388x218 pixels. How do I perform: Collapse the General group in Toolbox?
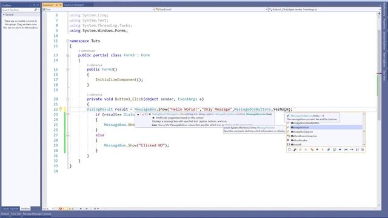(4, 15)
